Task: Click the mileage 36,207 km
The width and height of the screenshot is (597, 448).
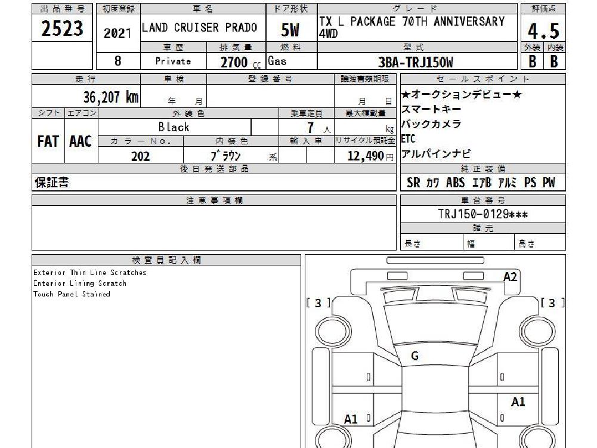Action: 111,97
